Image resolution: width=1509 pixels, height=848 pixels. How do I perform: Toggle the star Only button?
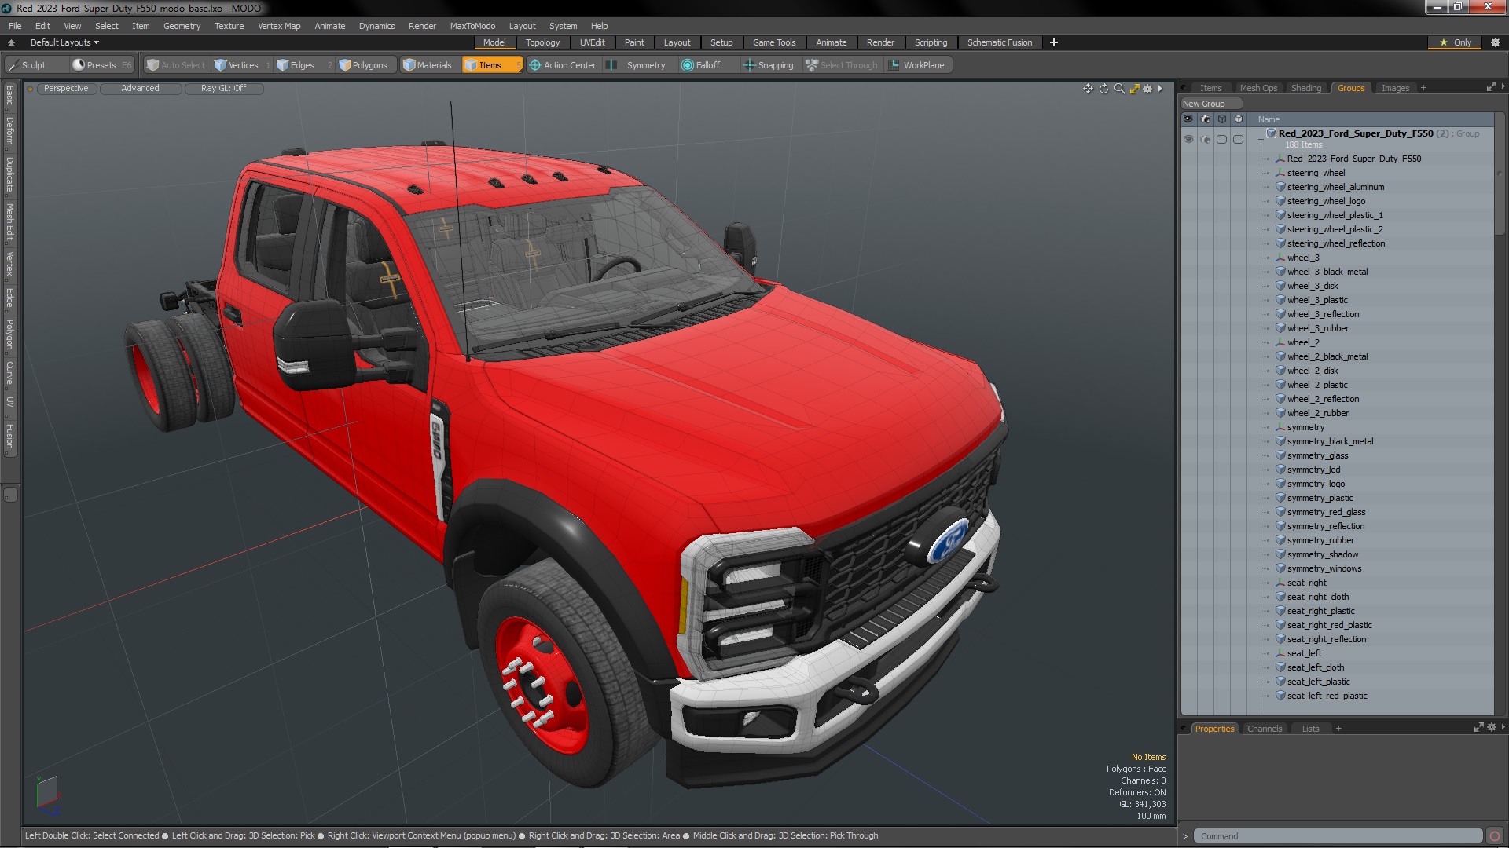coord(1456,42)
